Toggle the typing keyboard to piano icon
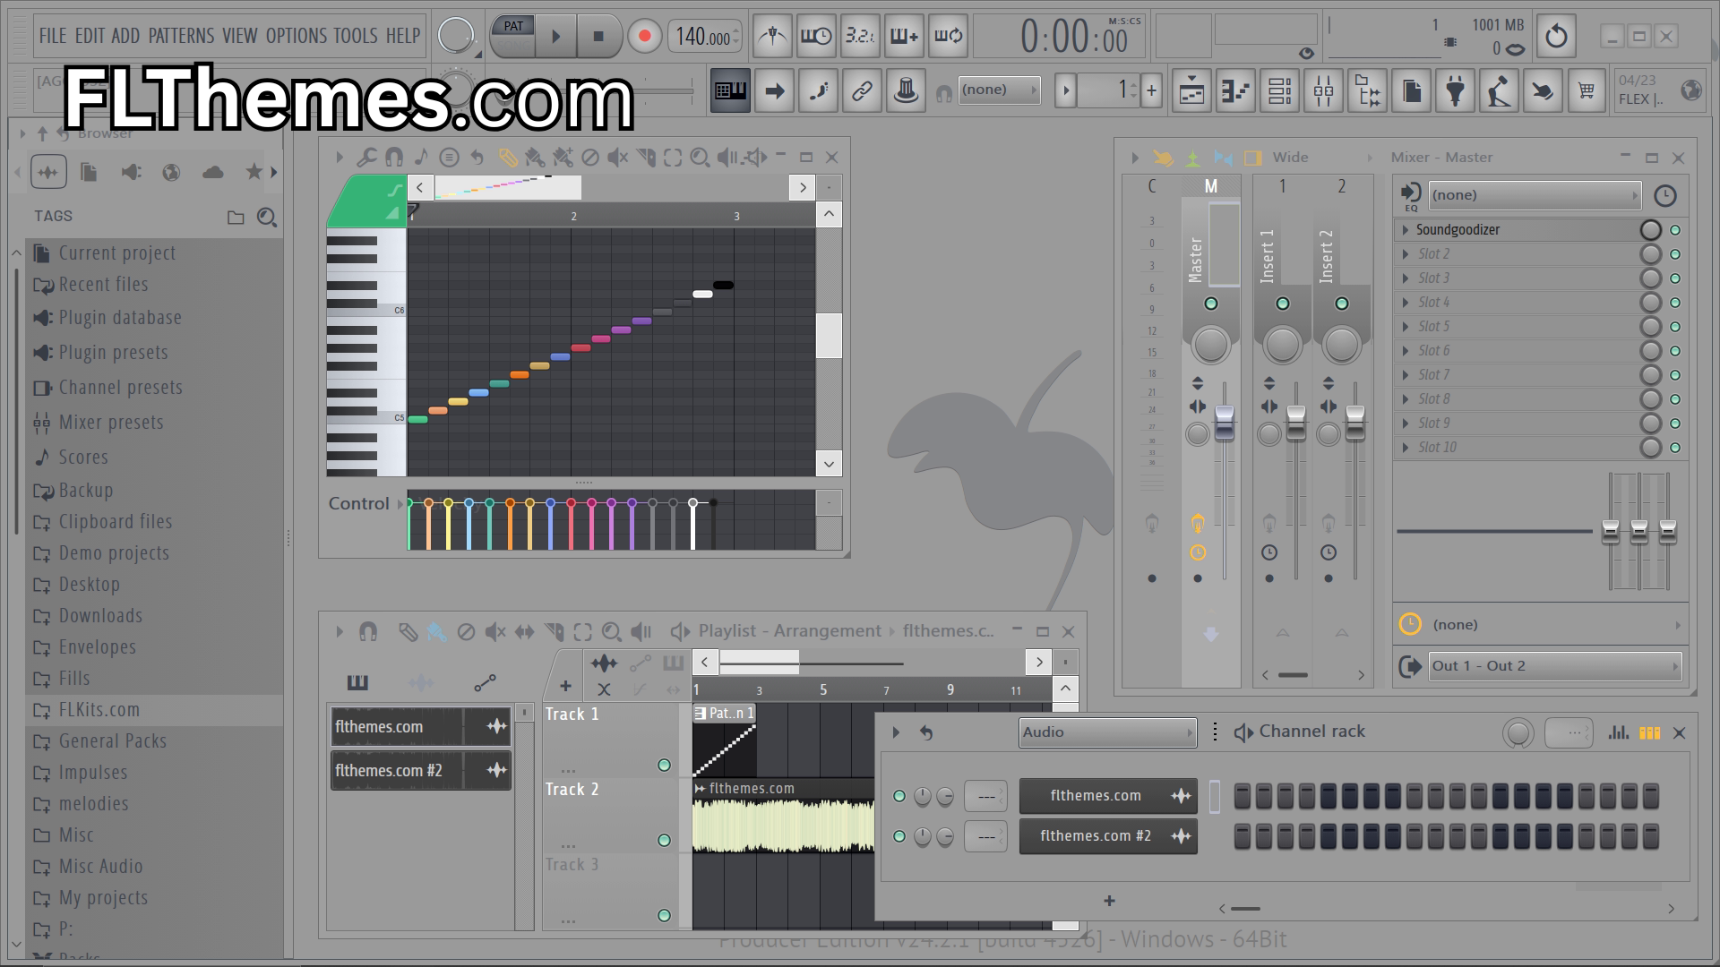Viewport: 1720px width, 967px height. (730, 90)
